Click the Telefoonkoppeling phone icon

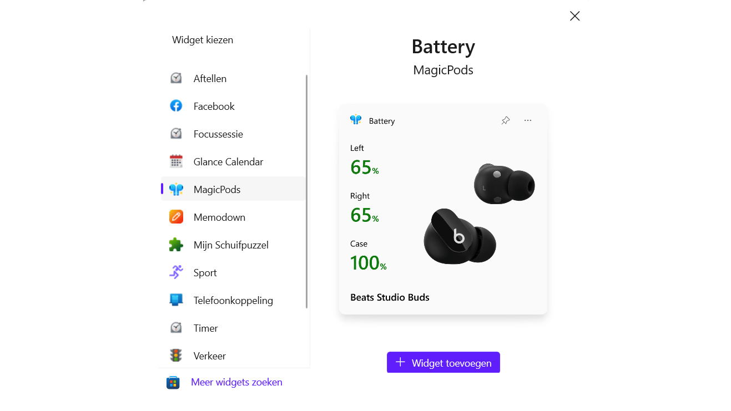(176, 300)
